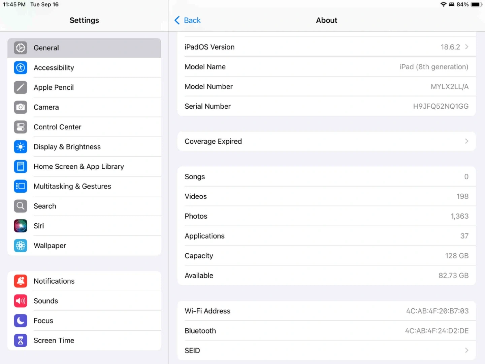
Task: Open the Screen Time hourglass icon
Action: coord(21,340)
